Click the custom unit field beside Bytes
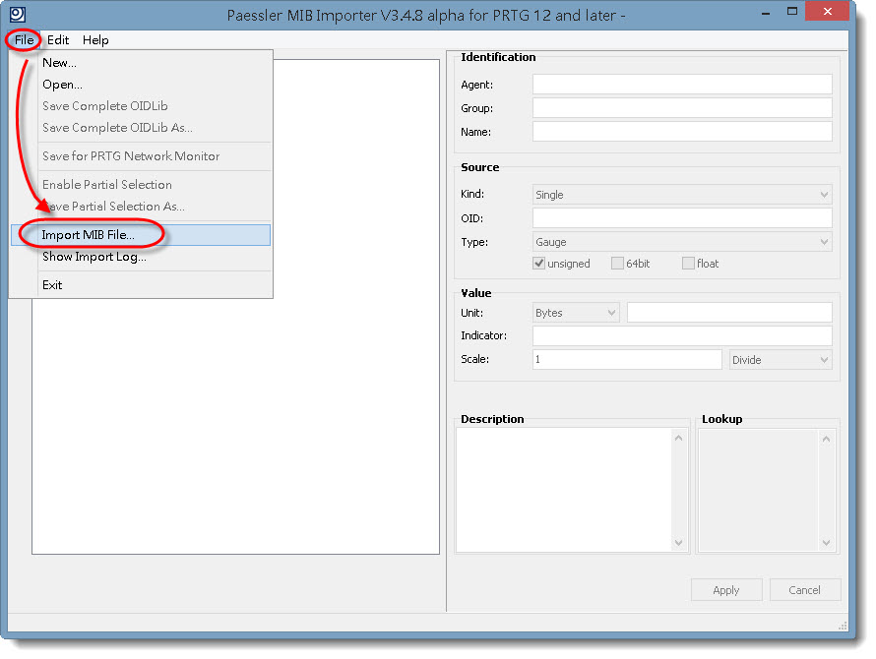Image resolution: width=876 pixels, height=659 pixels. coord(729,313)
